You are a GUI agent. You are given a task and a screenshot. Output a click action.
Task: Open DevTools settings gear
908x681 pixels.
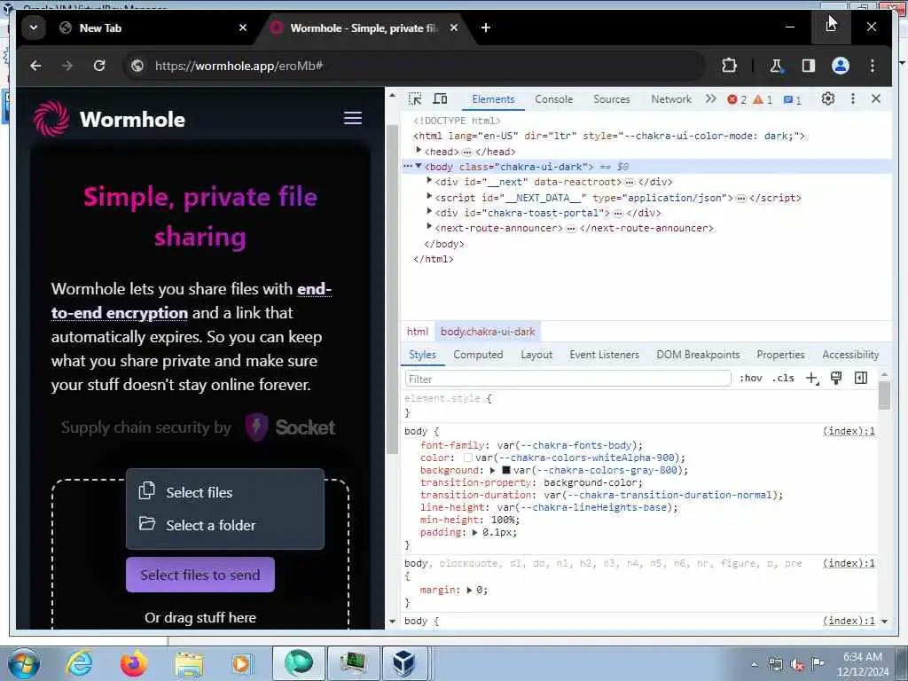point(828,99)
